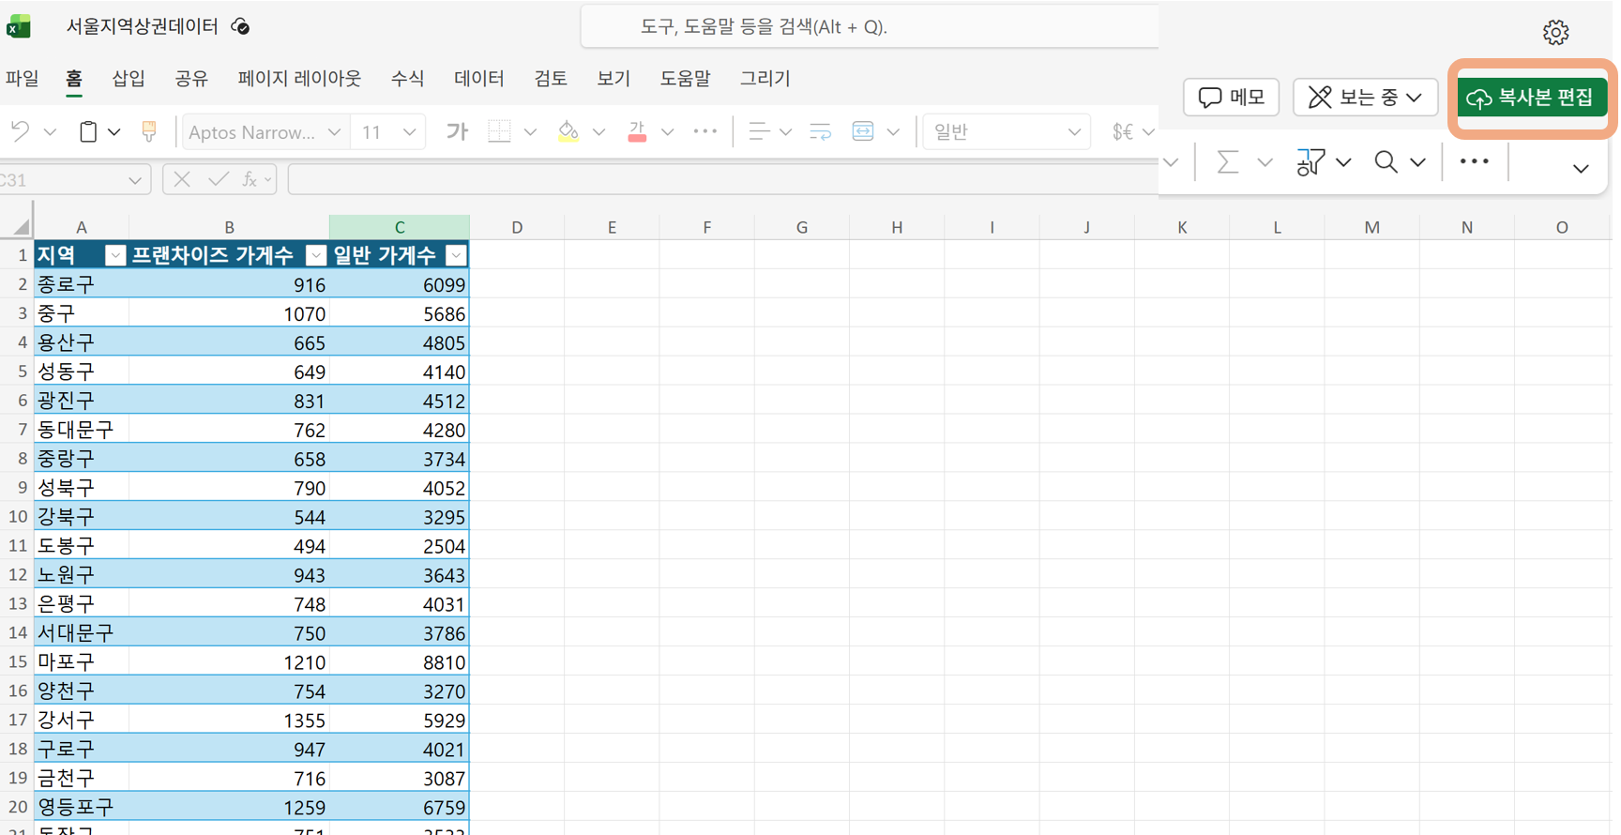The width and height of the screenshot is (1621, 835).
Task: Click the cloud saved status icon beside filename
Action: 241,26
